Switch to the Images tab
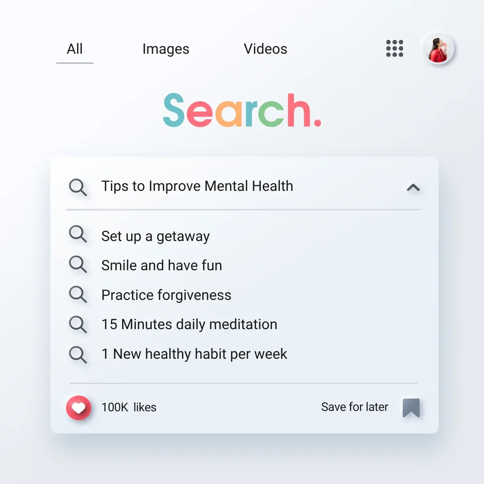484x484 pixels. pyautogui.click(x=166, y=49)
